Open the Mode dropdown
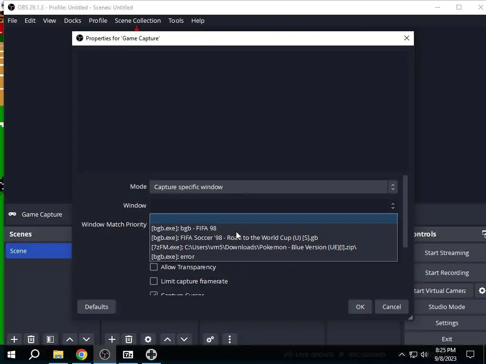This screenshot has height=364, width=486. pos(273,187)
